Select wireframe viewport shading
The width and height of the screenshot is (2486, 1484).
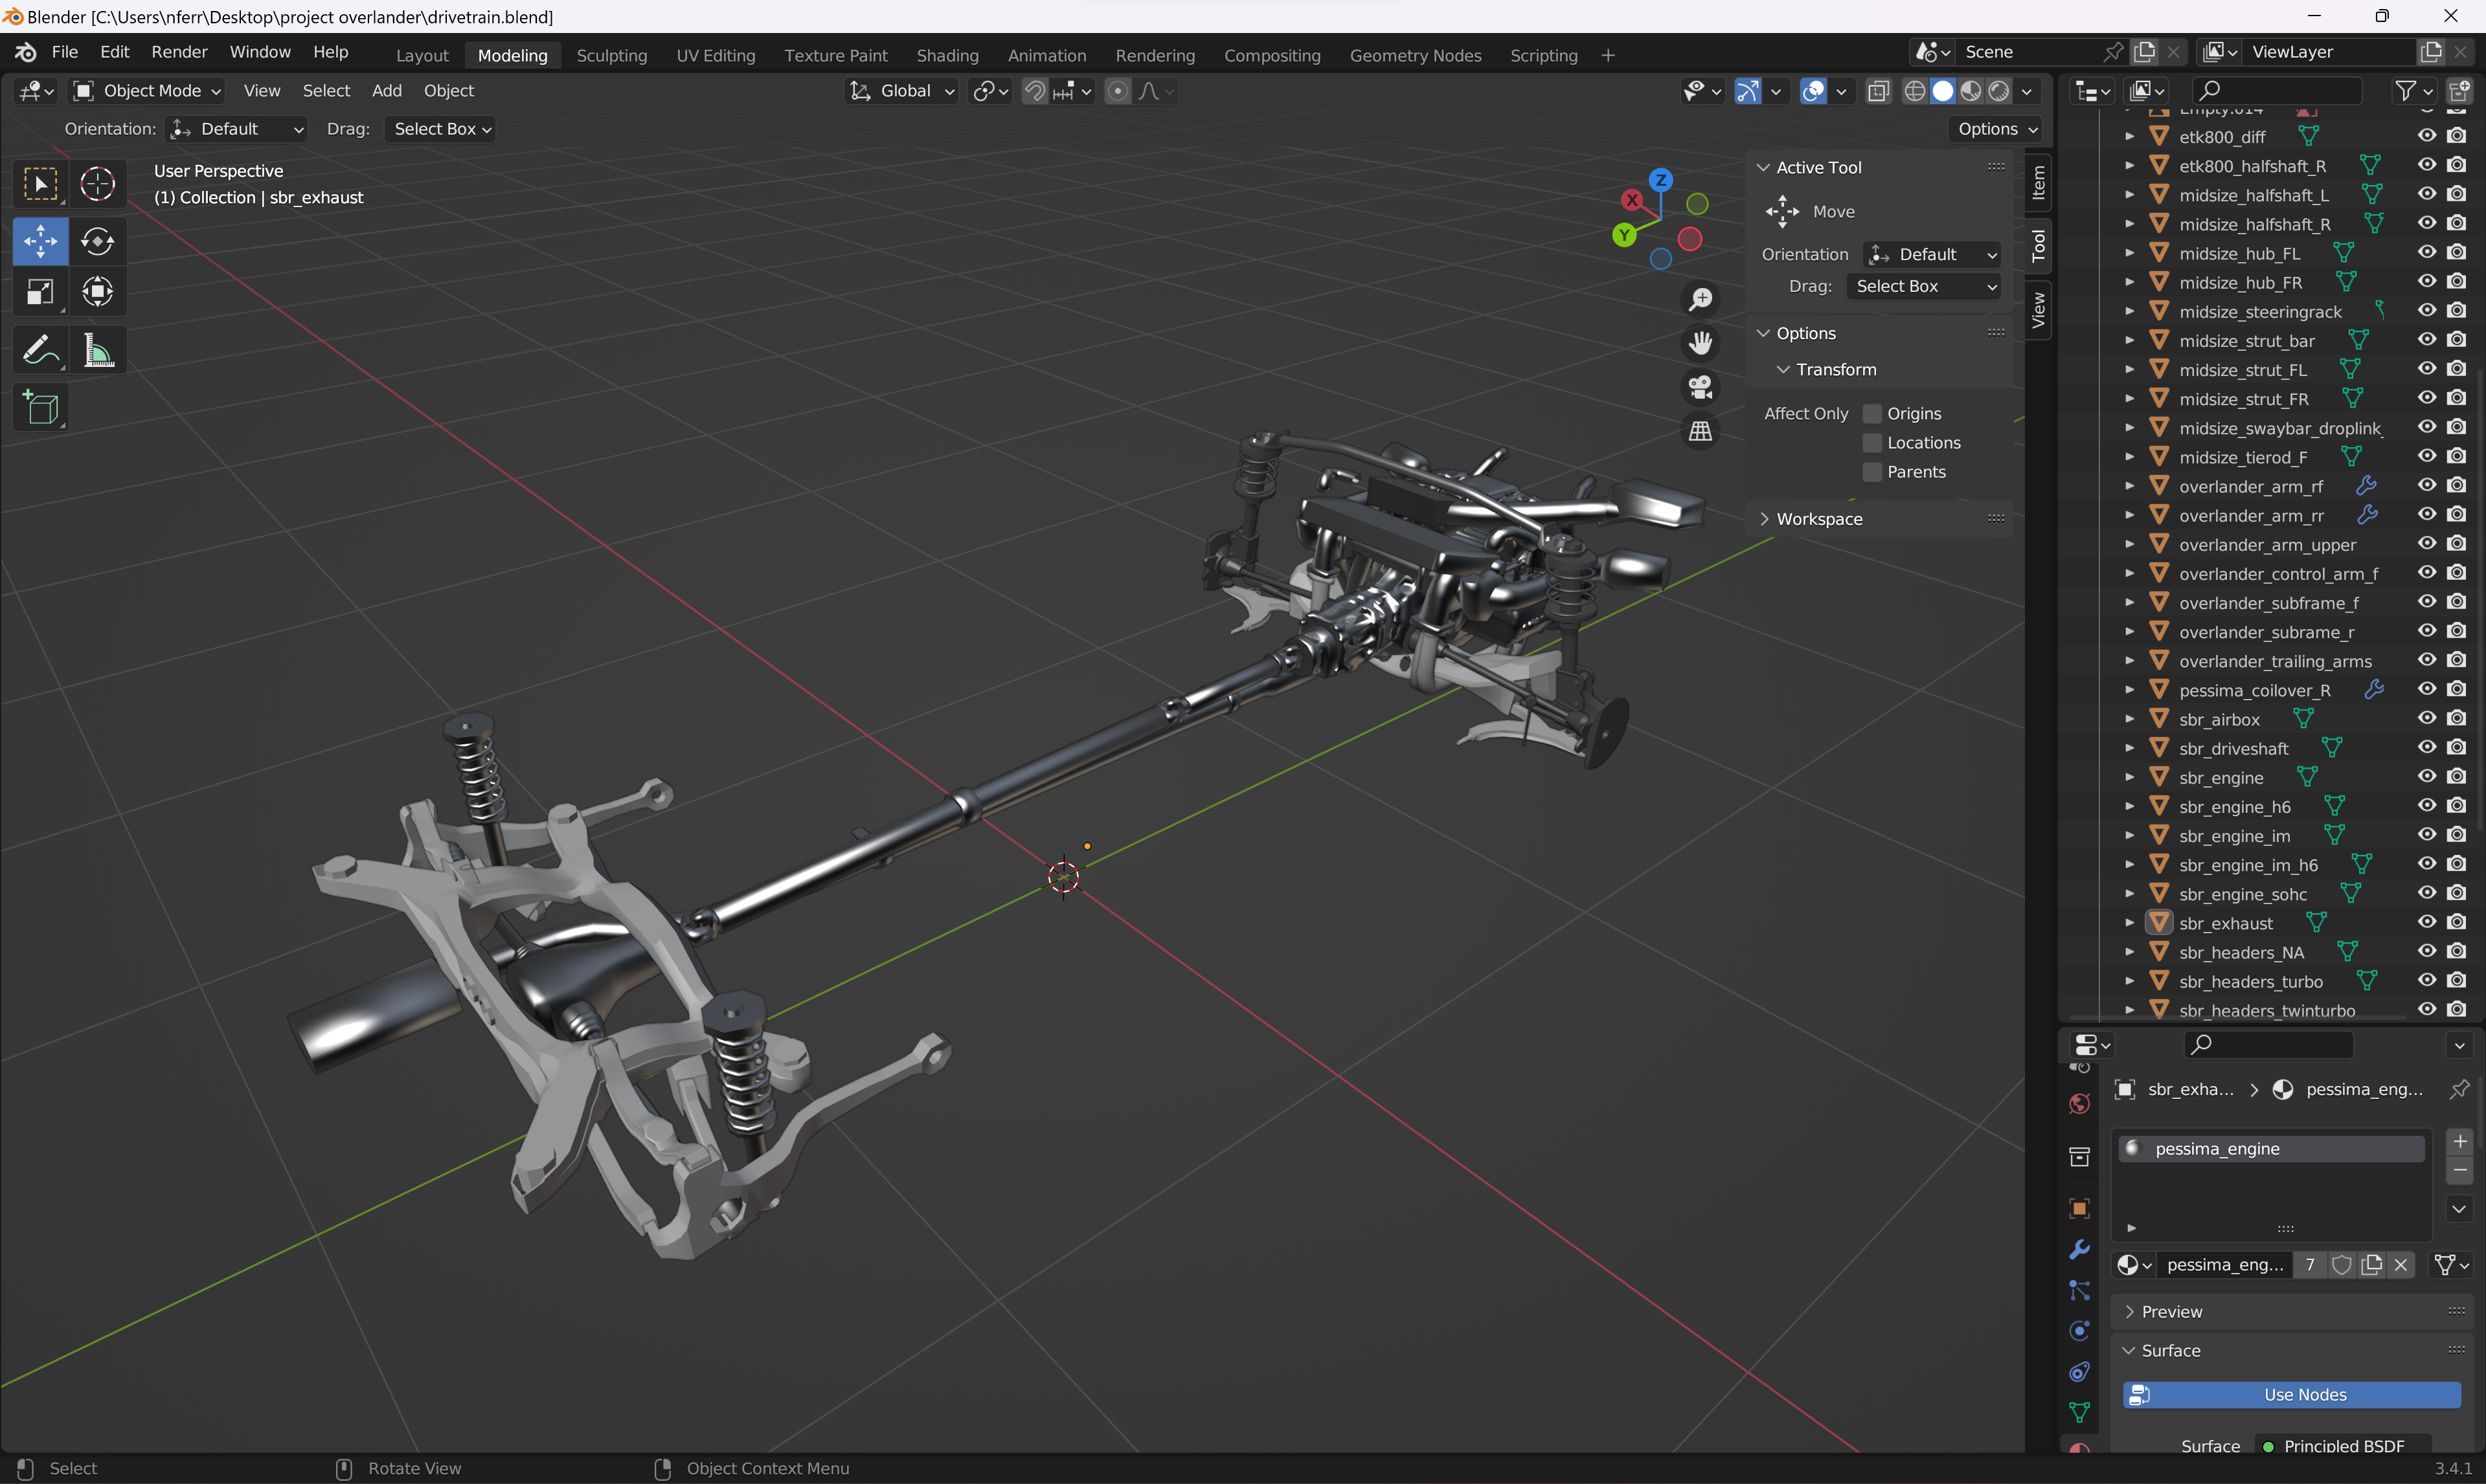tap(1915, 91)
